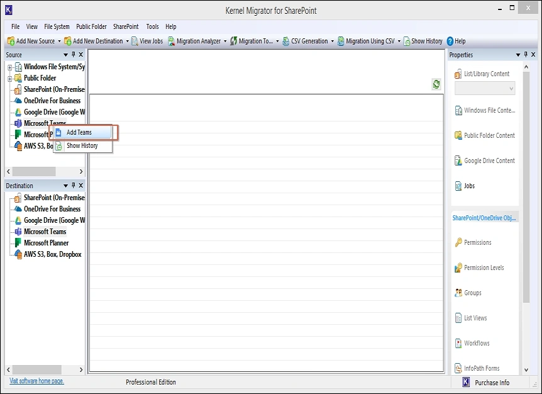Choose Show History from the context menu
542x394 pixels.
(83, 145)
